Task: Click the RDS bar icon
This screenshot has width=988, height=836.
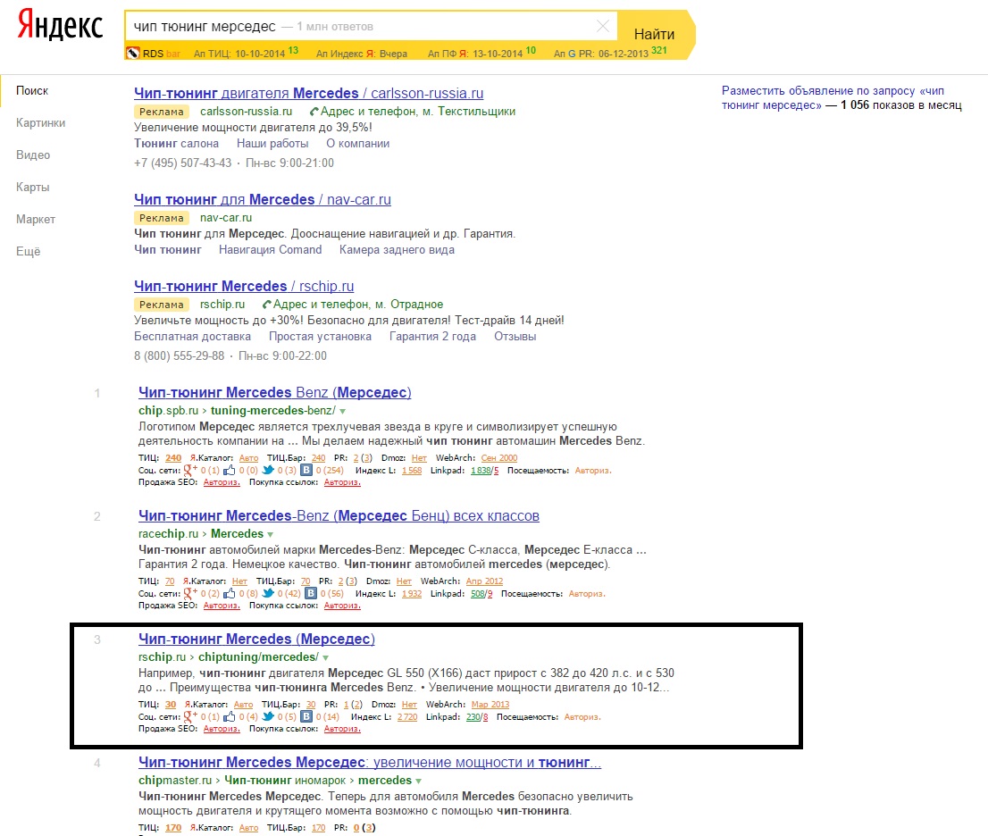Action: coord(132,54)
